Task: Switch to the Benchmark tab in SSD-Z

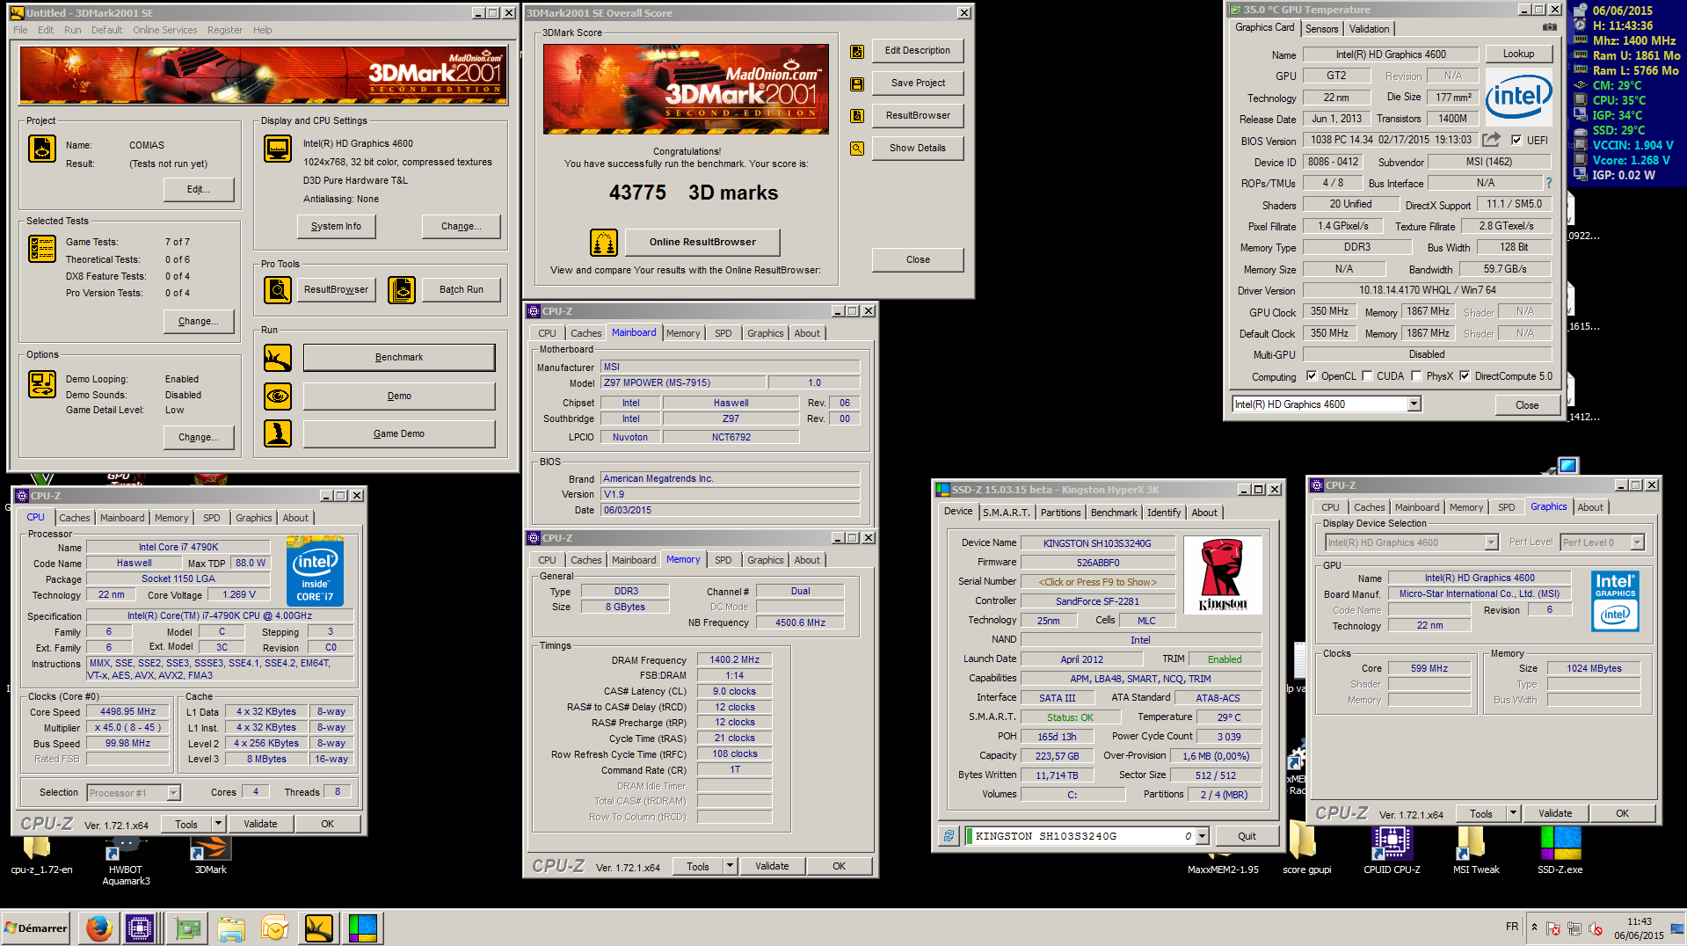Action: point(1114,513)
